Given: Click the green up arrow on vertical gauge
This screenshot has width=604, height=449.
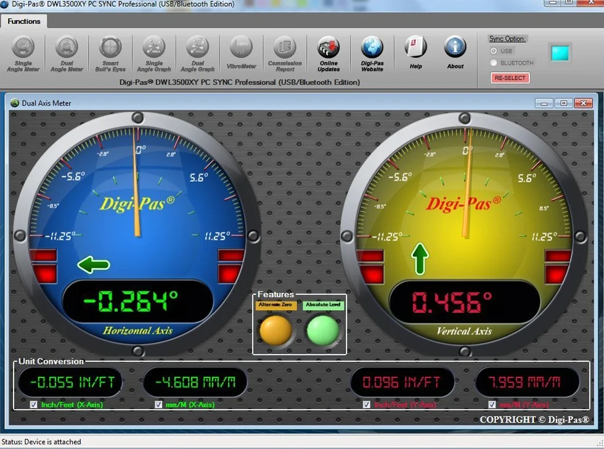Looking at the screenshot, I should 420,259.
